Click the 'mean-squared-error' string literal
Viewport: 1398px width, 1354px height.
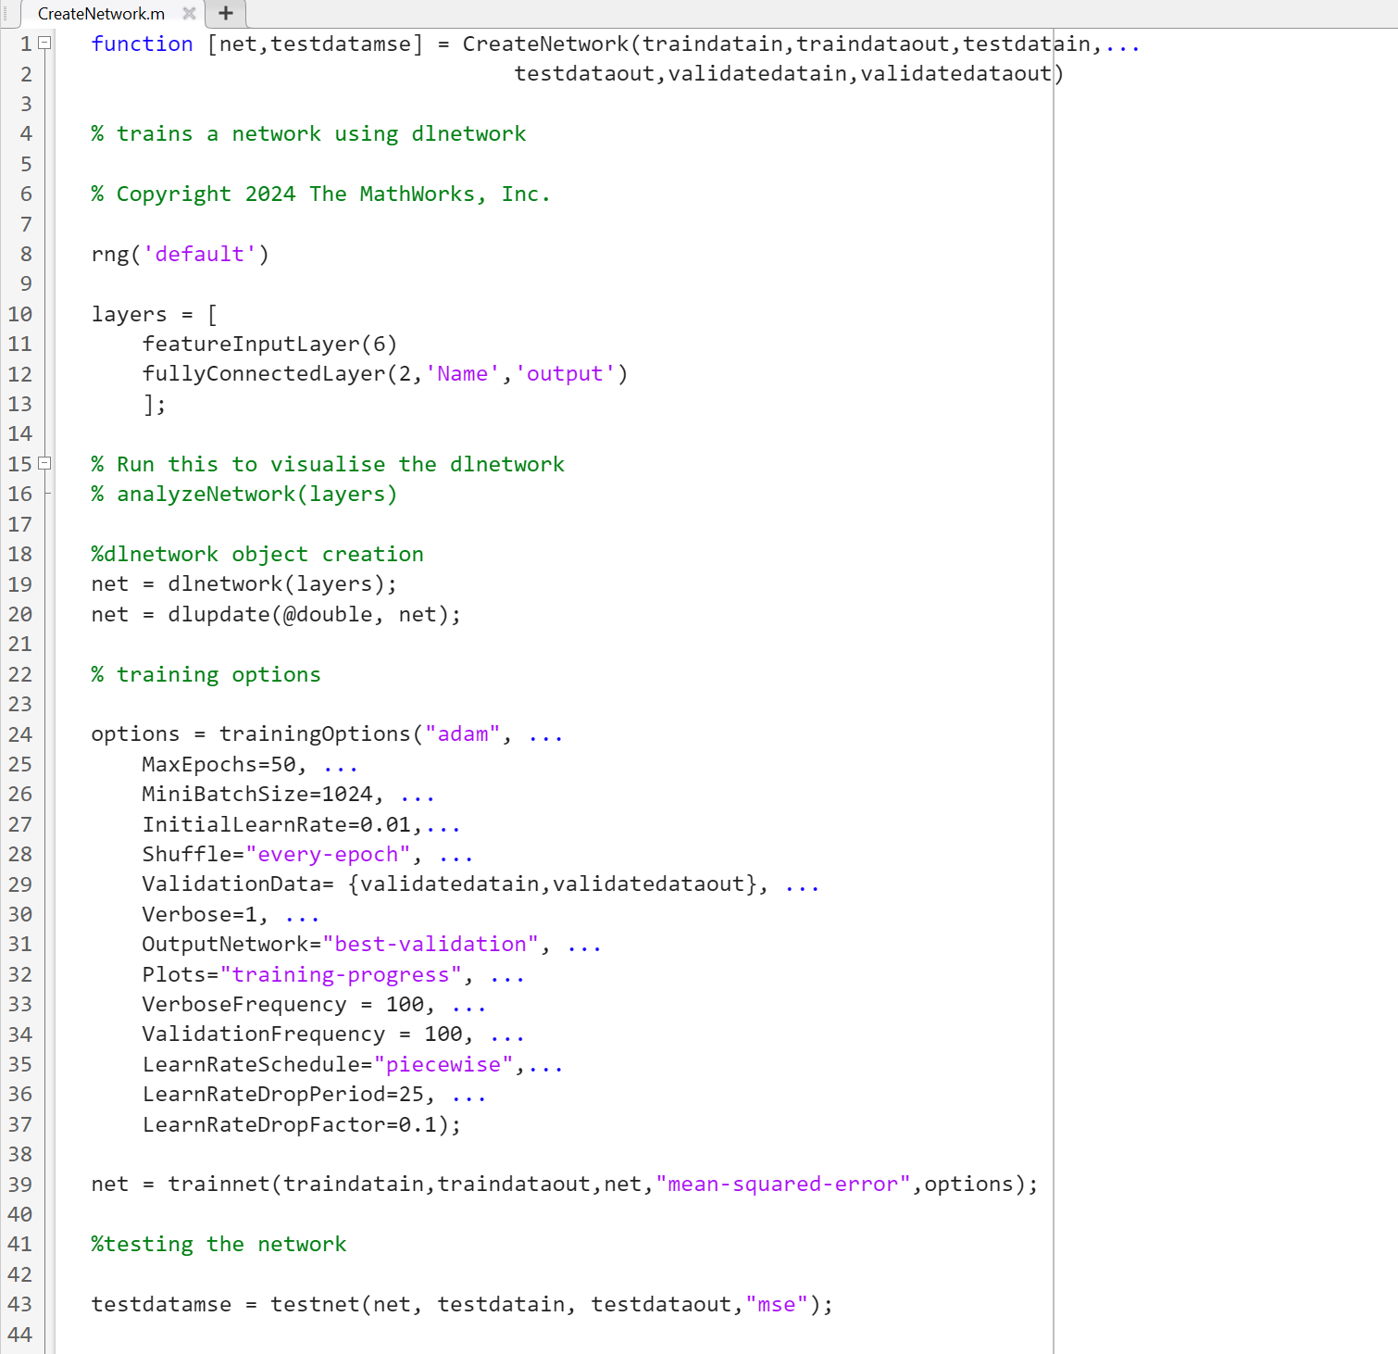coord(782,1184)
